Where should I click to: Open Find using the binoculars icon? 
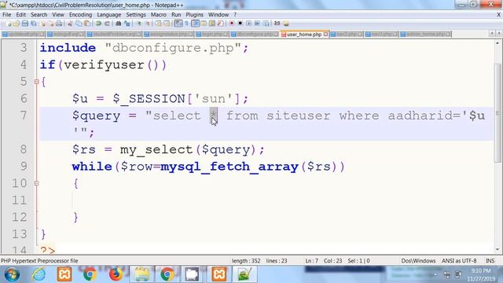pos(119,24)
